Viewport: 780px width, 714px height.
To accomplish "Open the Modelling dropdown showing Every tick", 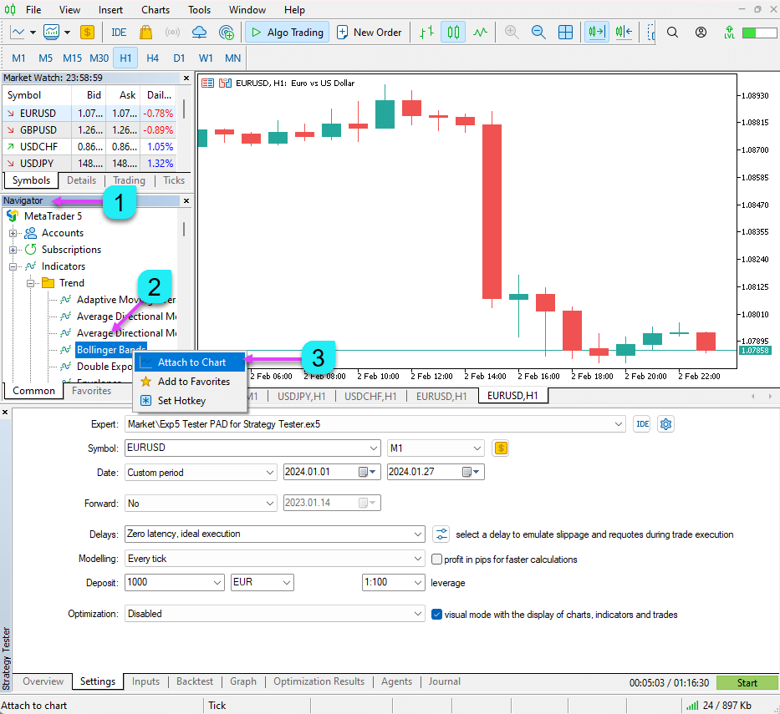I will coord(275,559).
